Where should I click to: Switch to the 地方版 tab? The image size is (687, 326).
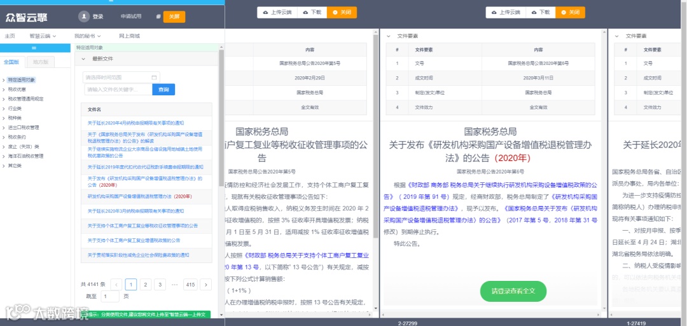pos(41,62)
